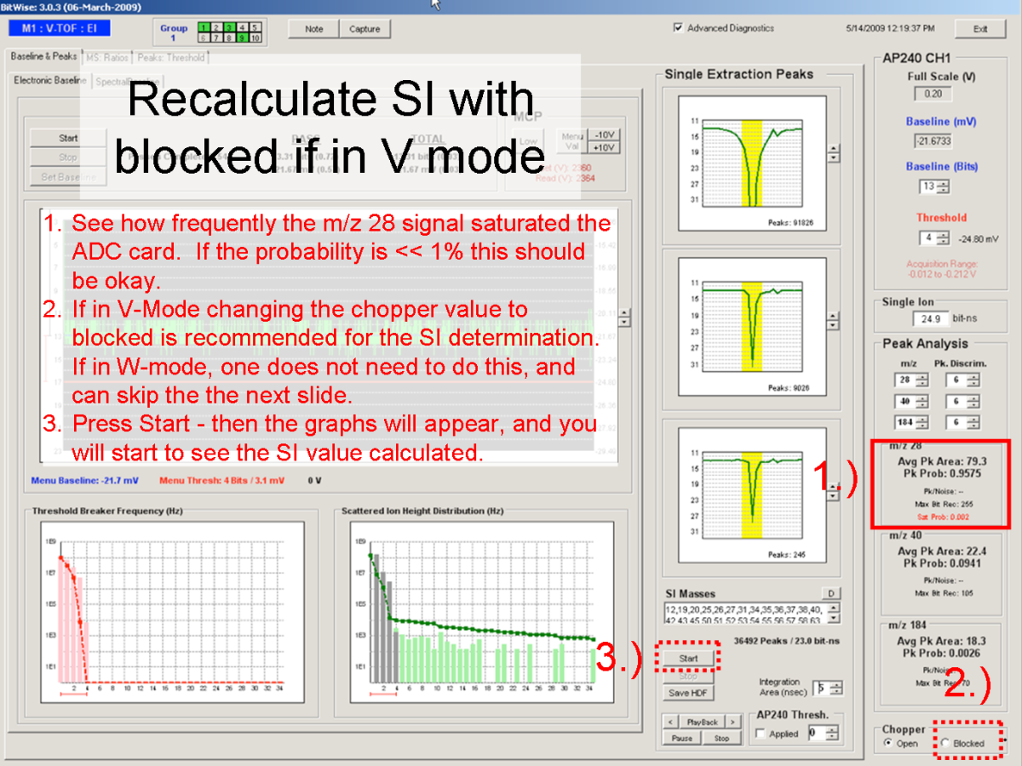Set Chopper to Blocked

click(x=944, y=743)
